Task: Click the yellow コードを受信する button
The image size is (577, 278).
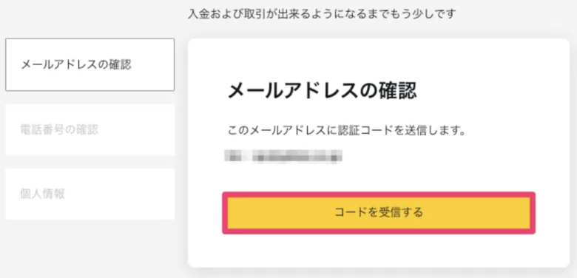Action: tap(379, 212)
